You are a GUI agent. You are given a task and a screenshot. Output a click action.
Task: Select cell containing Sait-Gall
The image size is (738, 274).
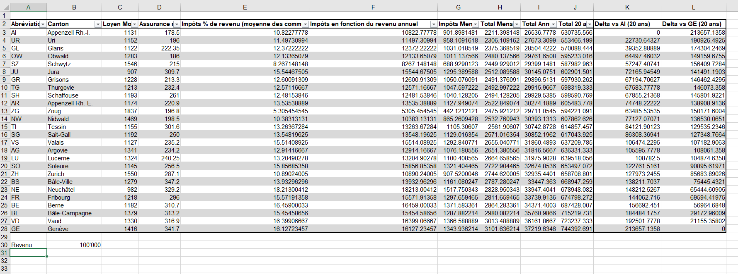click(74, 135)
